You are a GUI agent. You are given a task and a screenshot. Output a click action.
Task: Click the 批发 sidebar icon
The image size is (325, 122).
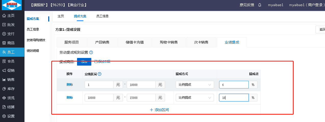[4, 25]
